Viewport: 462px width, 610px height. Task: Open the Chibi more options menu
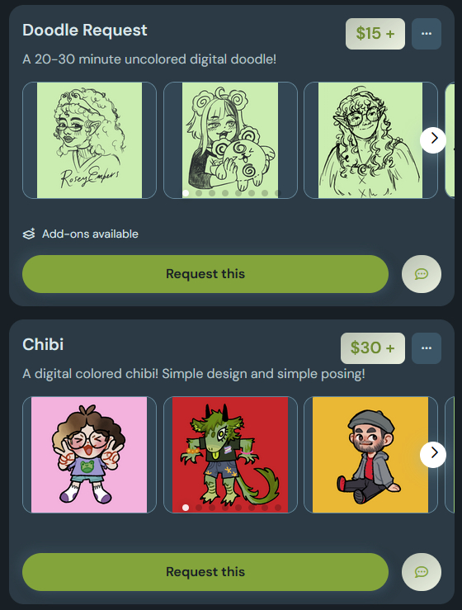[427, 348]
